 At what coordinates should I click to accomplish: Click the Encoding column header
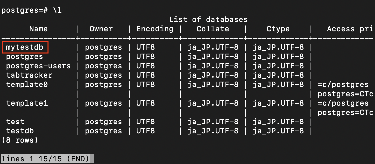click(155, 29)
